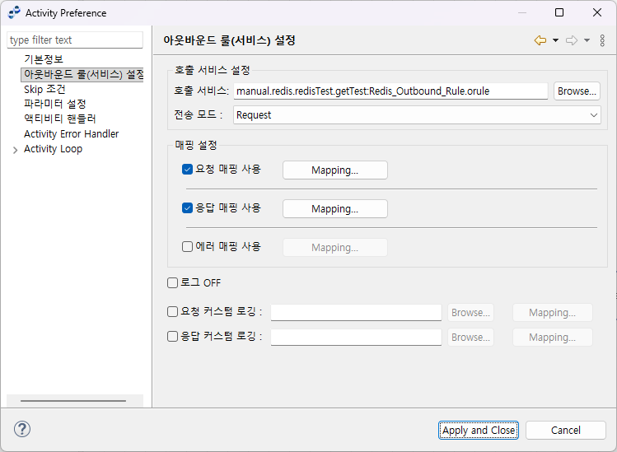The image size is (617, 452).
Task: Open the three-dot view menu icon
Action: tap(602, 40)
